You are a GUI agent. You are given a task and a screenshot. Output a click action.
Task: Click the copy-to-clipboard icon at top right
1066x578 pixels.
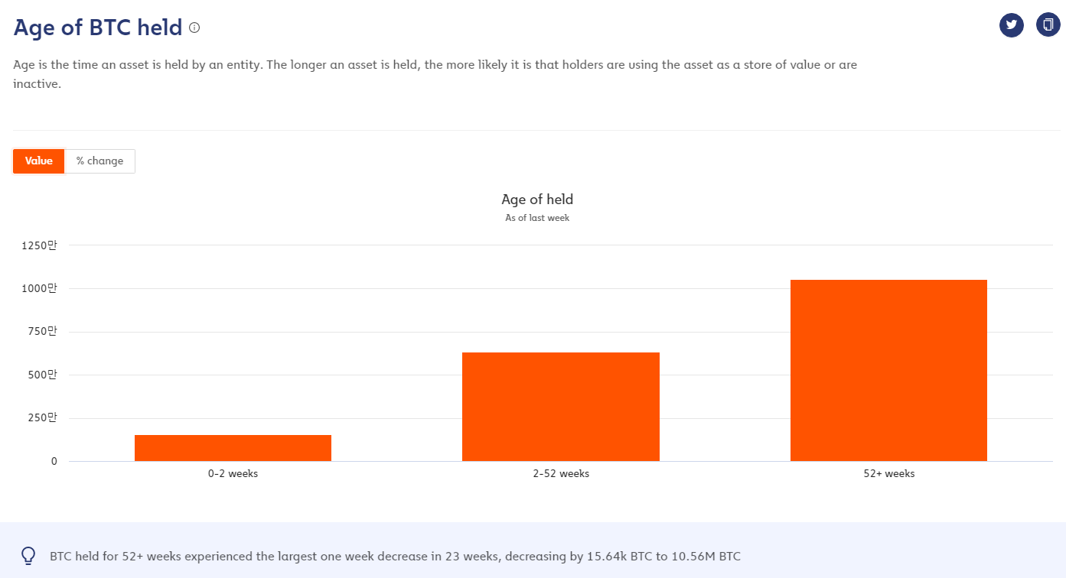[x=1048, y=25]
